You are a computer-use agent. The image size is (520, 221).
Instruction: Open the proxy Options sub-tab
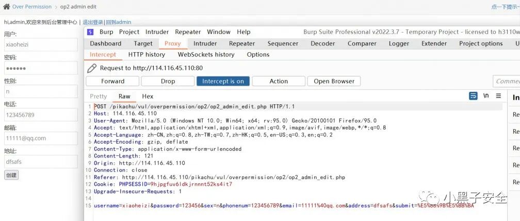[258, 55]
